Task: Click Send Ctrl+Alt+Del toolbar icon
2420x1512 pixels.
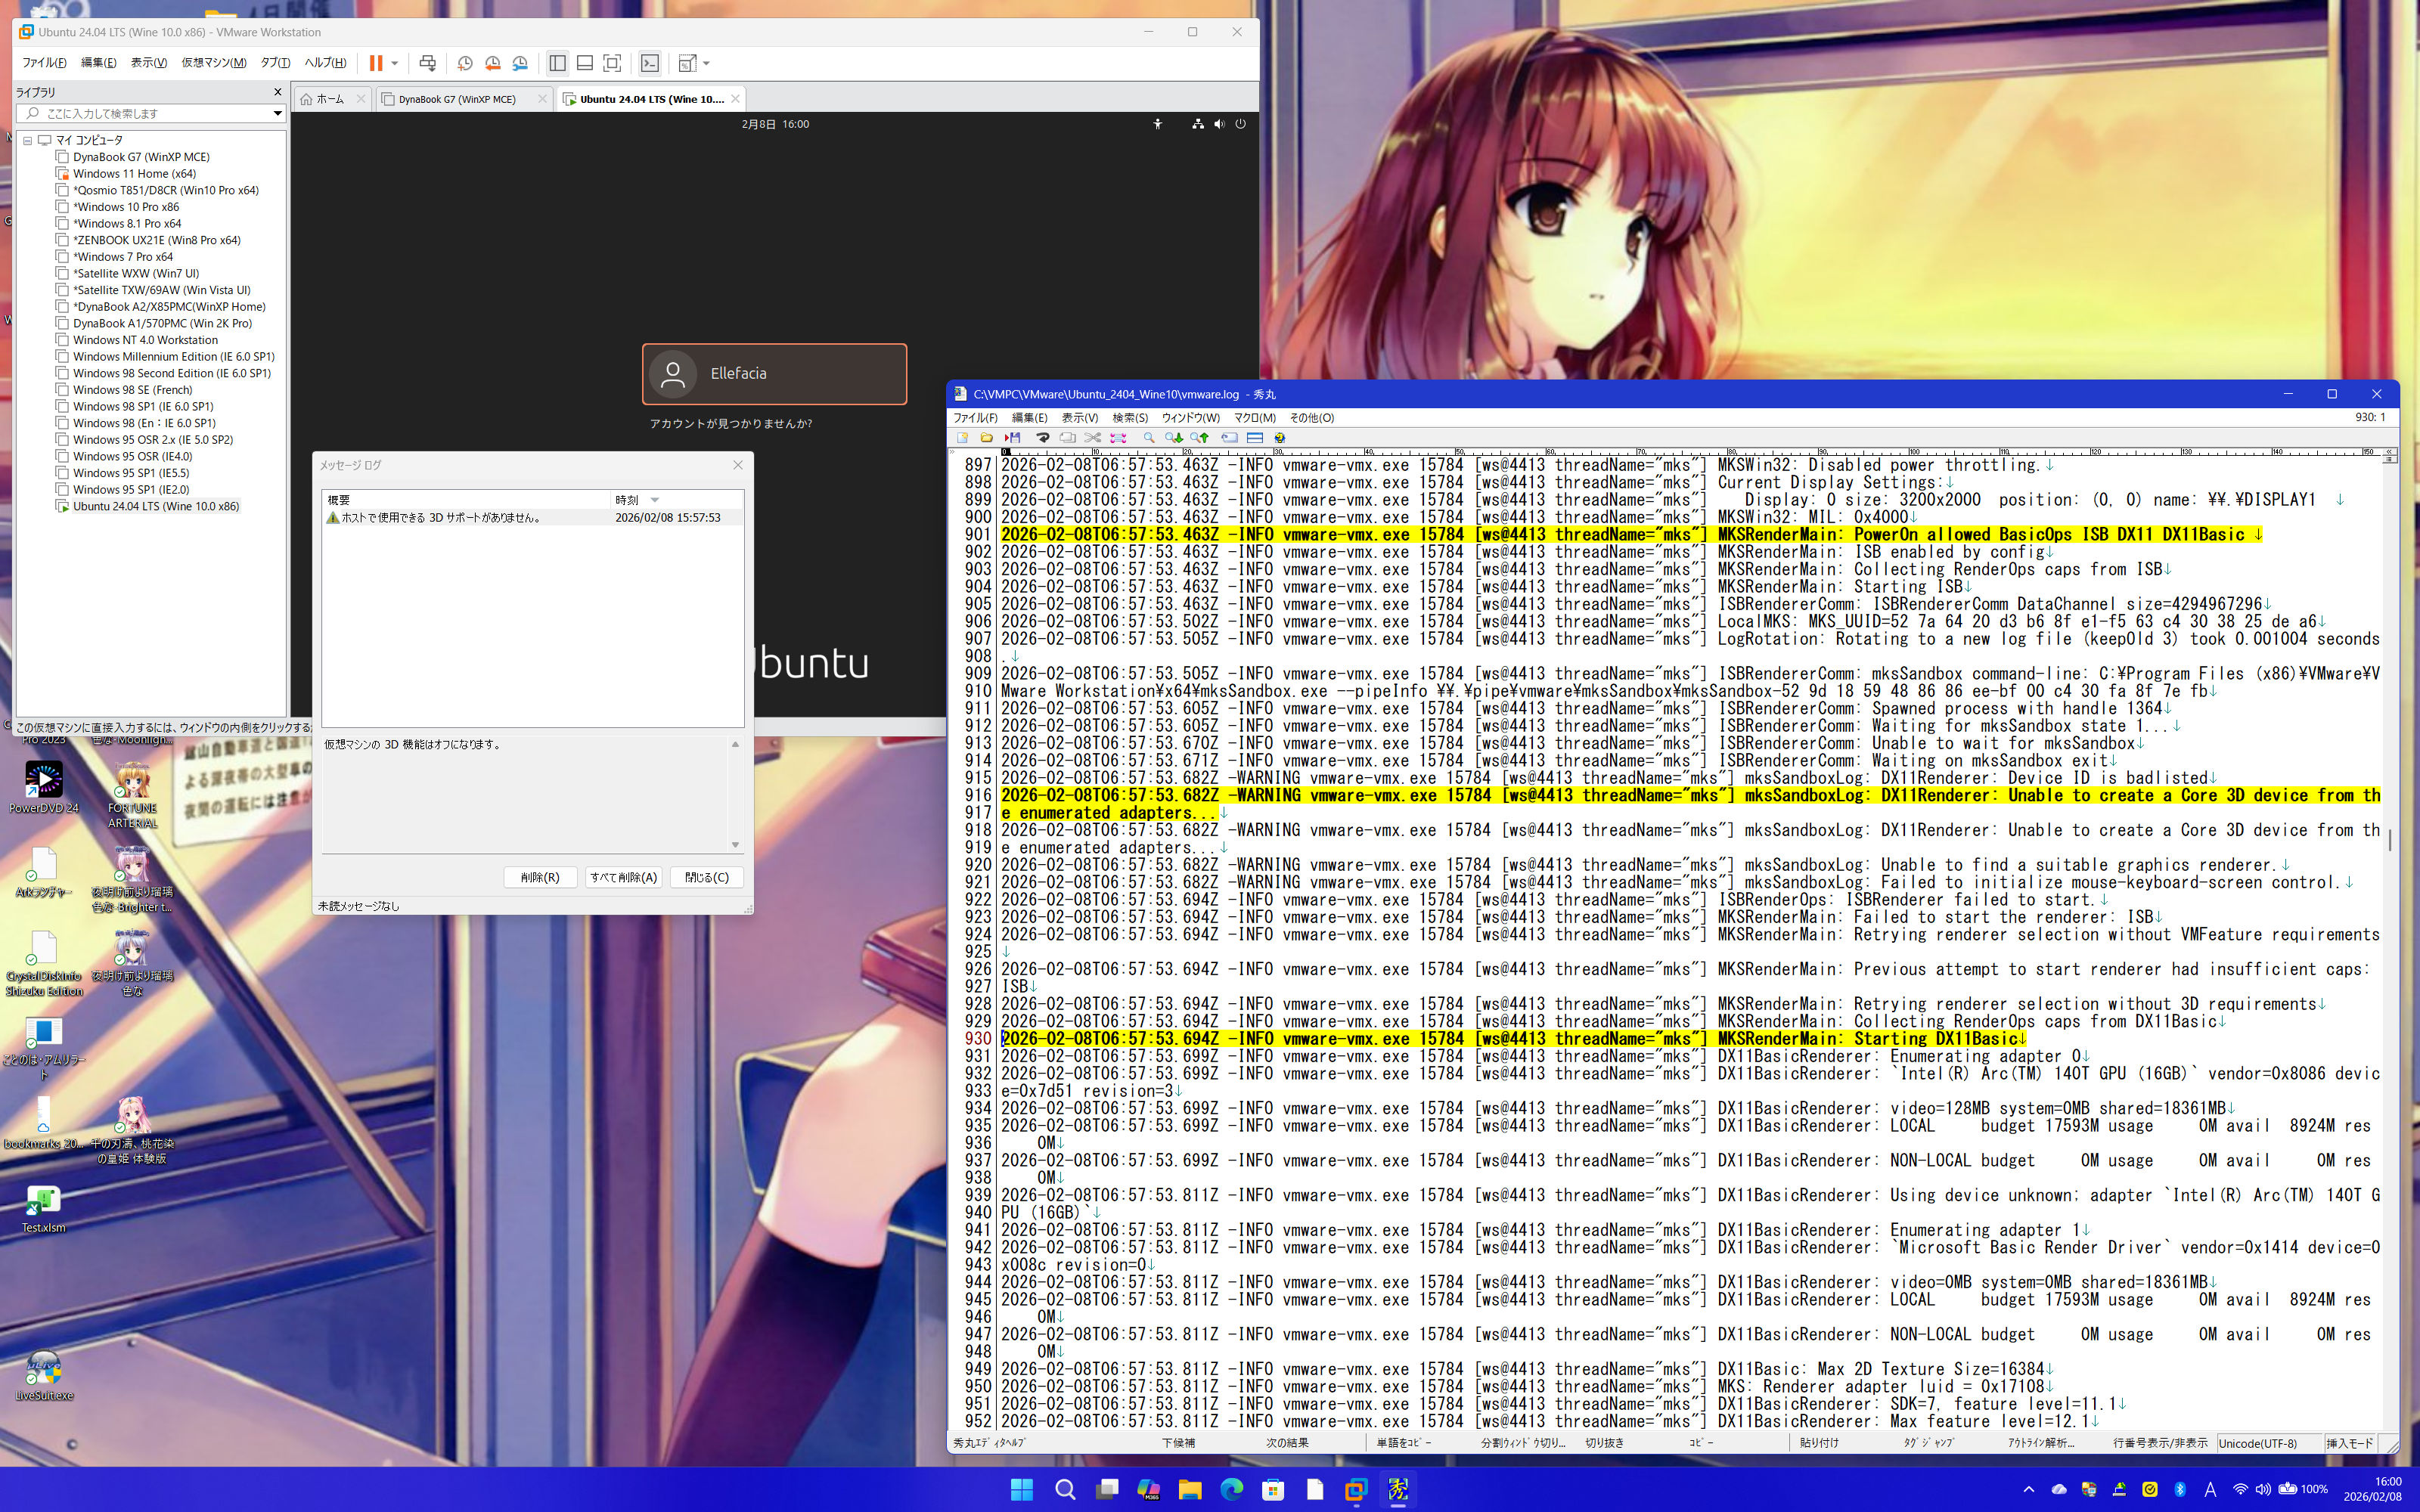Action: click(427, 63)
